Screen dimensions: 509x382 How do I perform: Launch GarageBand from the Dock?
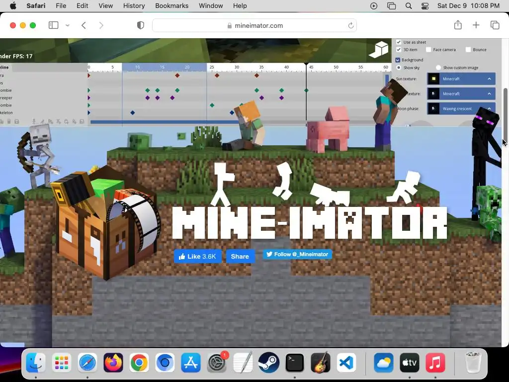pyautogui.click(x=321, y=363)
